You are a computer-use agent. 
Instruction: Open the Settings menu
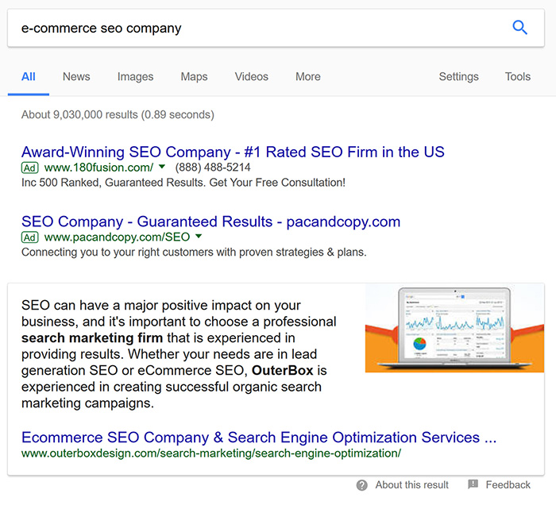[459, 76]
